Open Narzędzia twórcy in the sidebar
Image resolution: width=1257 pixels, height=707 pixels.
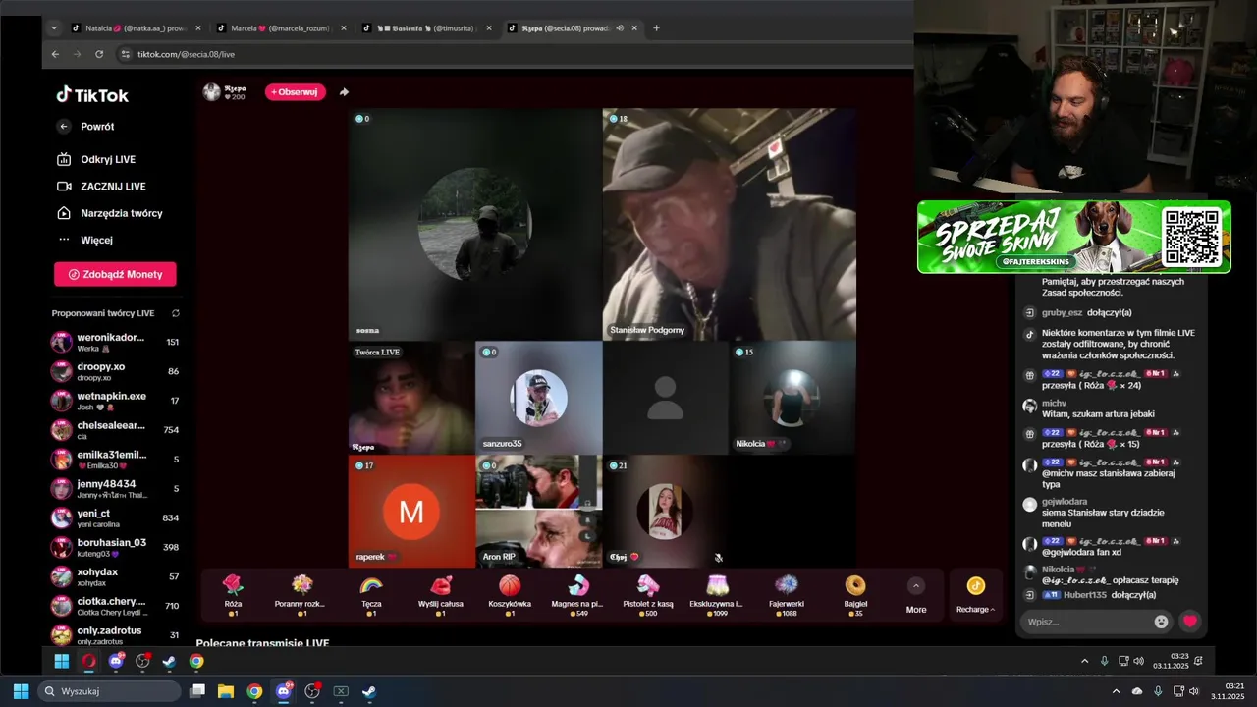point(109,213)
